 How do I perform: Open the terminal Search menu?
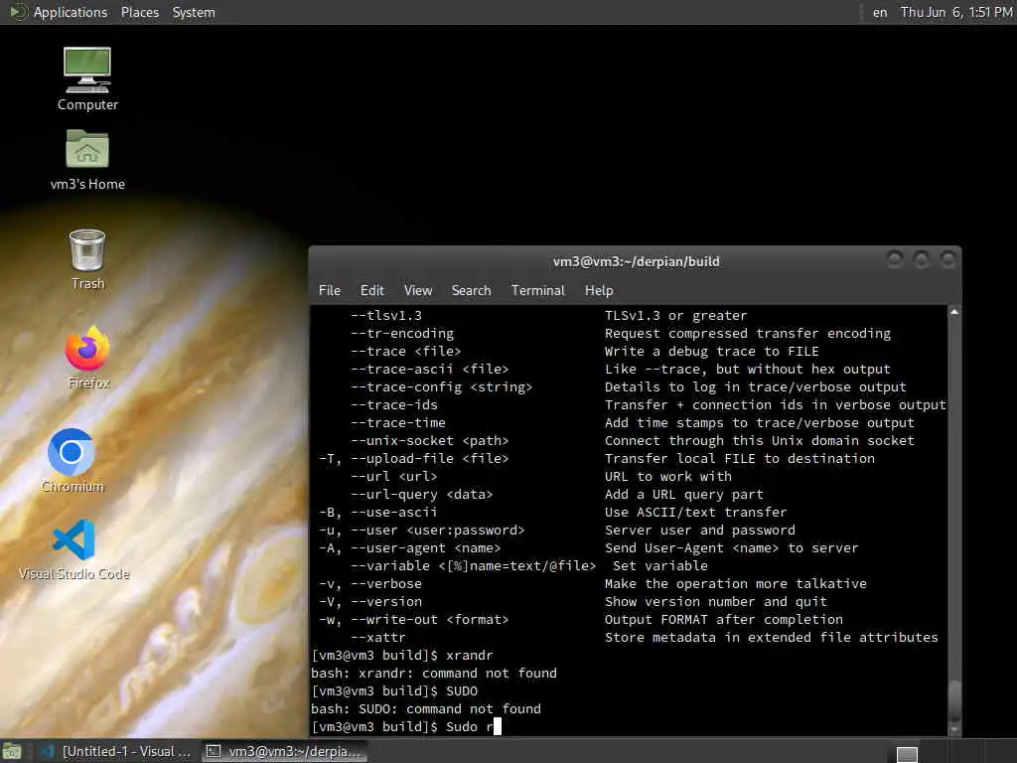pos(471,290)
